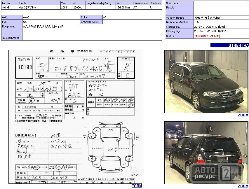
Task: Open the auction sheet image
Action: [x=75, y=117]
